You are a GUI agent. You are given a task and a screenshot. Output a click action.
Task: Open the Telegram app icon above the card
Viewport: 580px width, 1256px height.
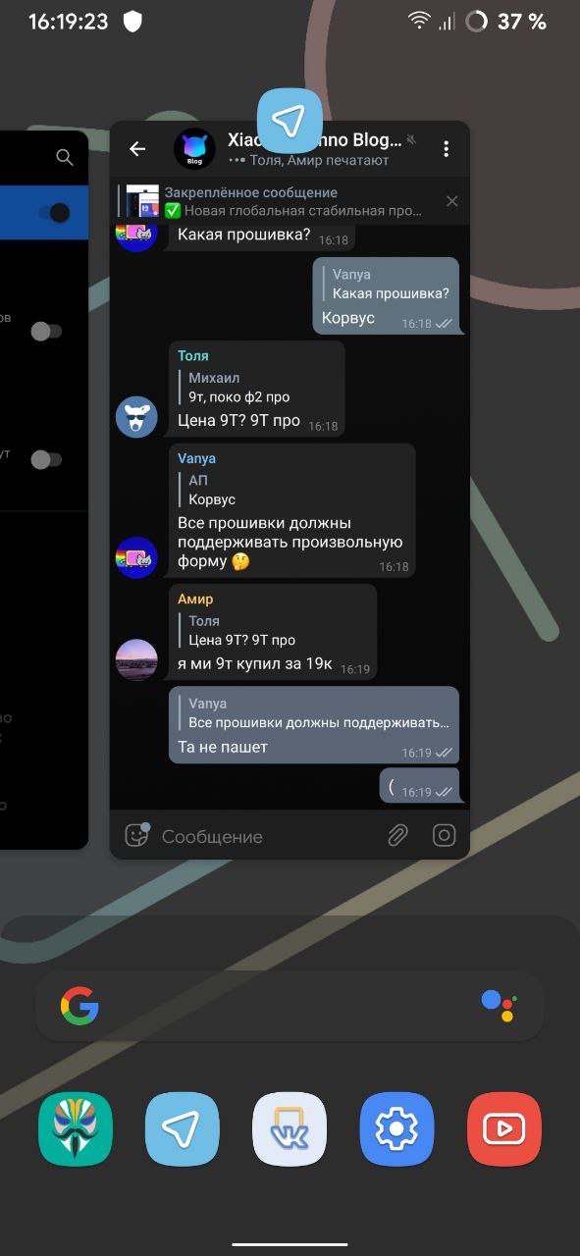coord(290,121)
